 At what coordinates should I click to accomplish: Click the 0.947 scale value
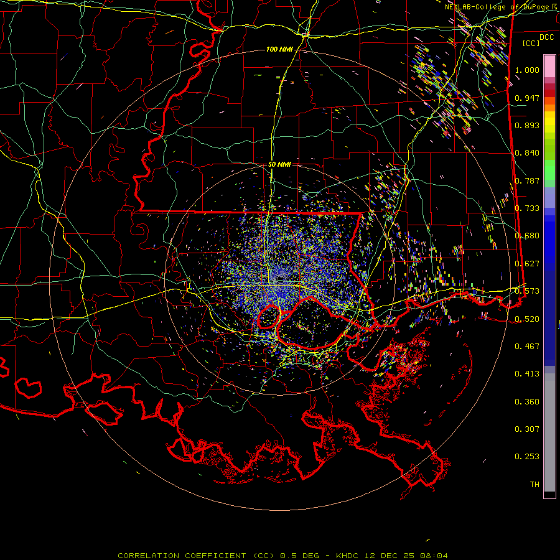pyautogui.click(x=527, y=98)
